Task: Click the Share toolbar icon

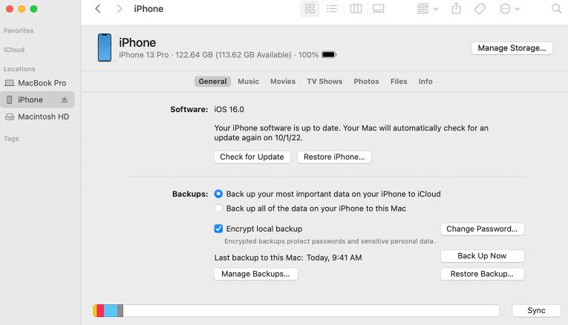Action: (x=457, y=9)
